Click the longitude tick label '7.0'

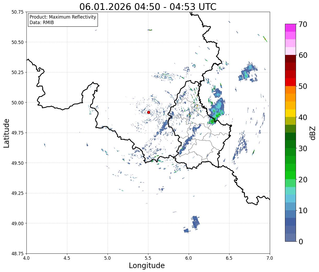coord(270,258)
